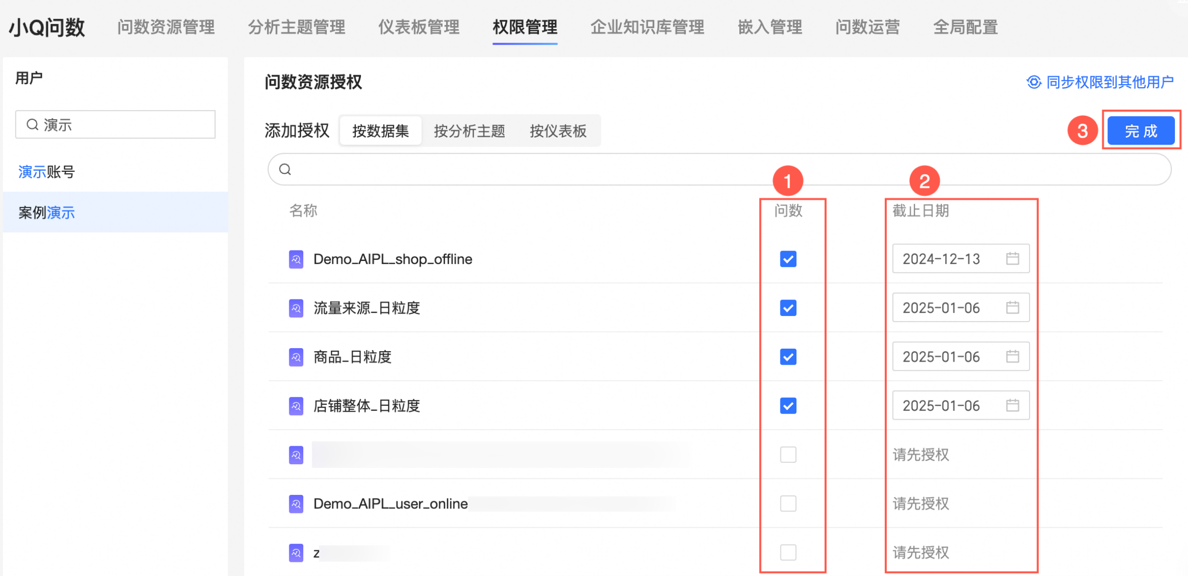The height and width of the screenshot is (576, 1188).
Task: Click calendar icon in 流量来源_日粒度 row
Action: 1013,308
